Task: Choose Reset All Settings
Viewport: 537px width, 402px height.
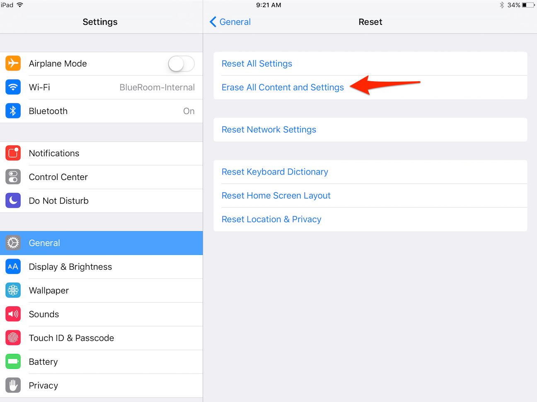Action: tap(257, 63)
